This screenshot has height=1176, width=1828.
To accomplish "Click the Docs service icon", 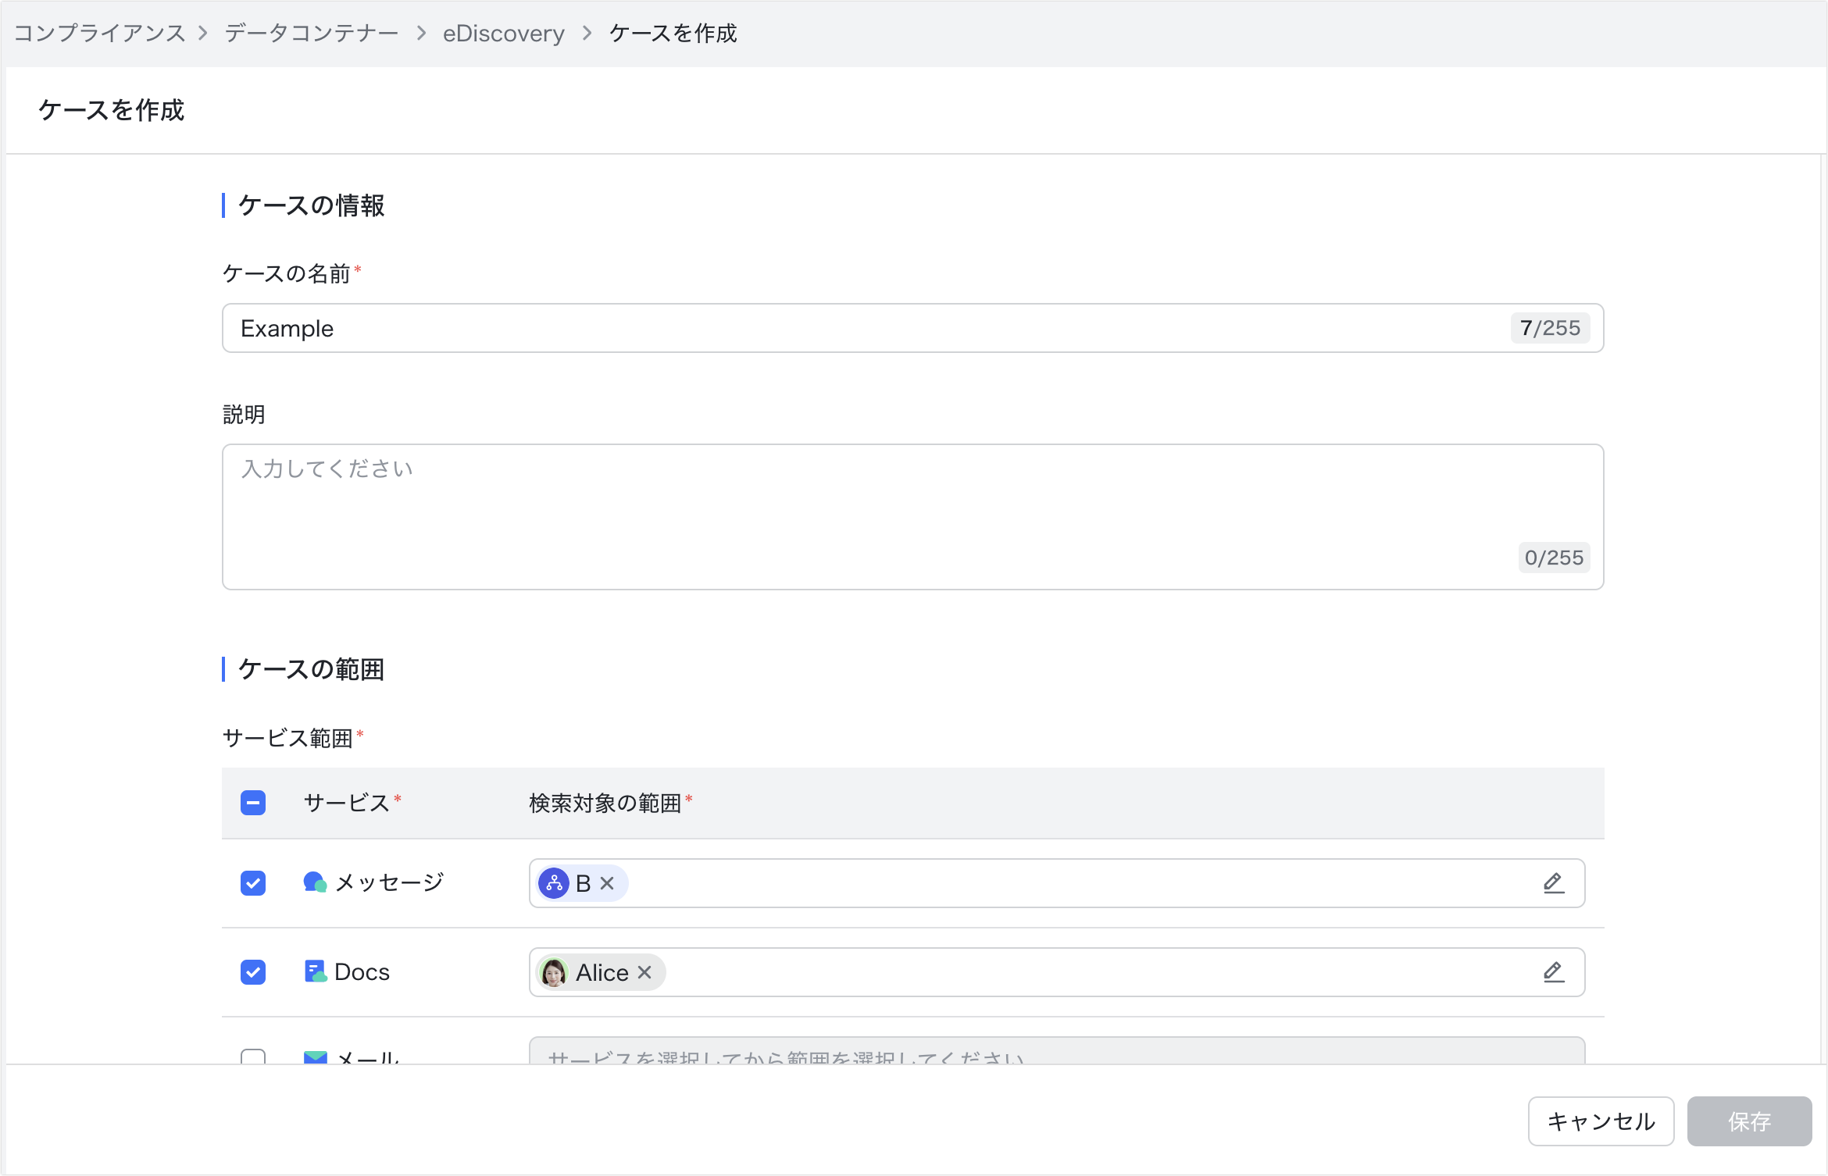I will [x=315, y=971].
